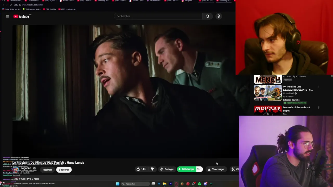Switch to the 'German Under...' browser tab

pos(14,1)
